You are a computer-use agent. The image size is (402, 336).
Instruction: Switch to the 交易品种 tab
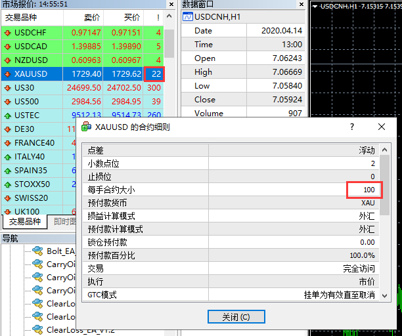pyautogui.click(x=24, y=222)
